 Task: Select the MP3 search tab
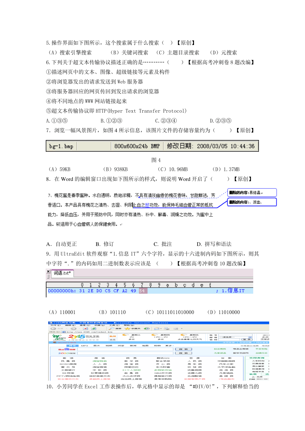(x=84, y=346)
